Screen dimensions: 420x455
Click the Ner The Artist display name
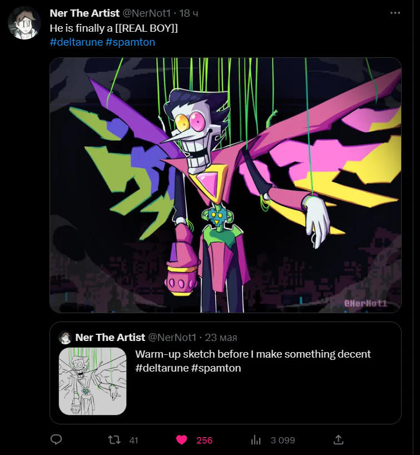[x=85, y=13]
